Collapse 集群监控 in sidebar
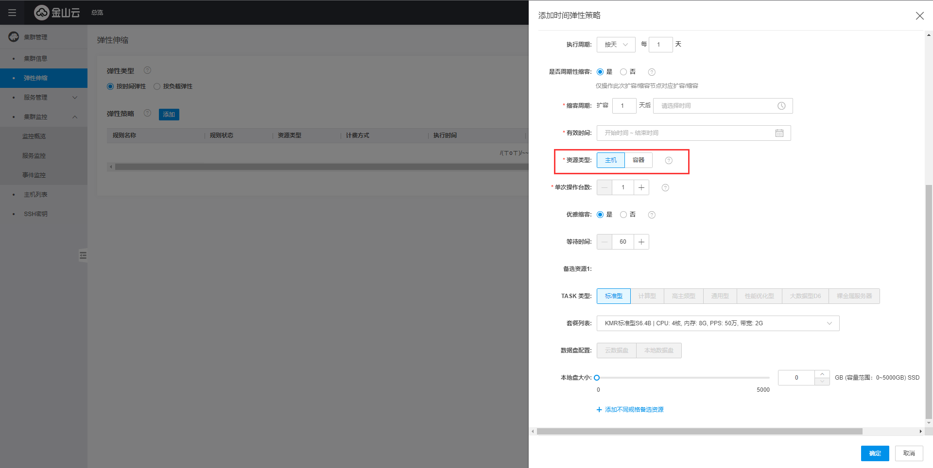This screenshot has width=933, height=468. pos(44,117)
